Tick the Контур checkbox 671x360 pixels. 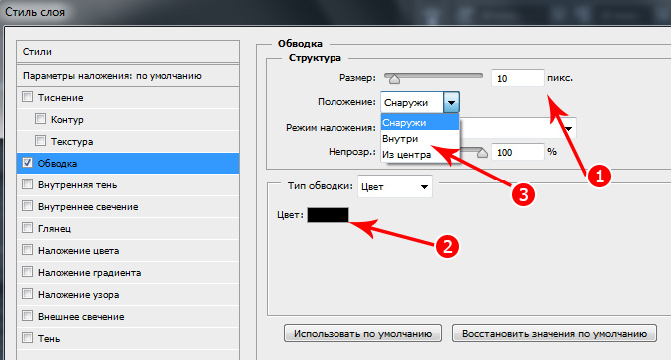pyautogui.click(x=40, y=119)
